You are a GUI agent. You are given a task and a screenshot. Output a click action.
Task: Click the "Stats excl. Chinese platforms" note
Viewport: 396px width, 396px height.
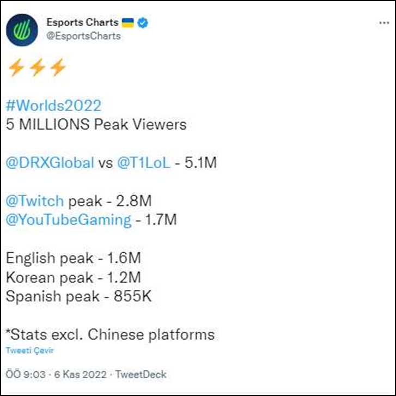(x=113, y=334)
